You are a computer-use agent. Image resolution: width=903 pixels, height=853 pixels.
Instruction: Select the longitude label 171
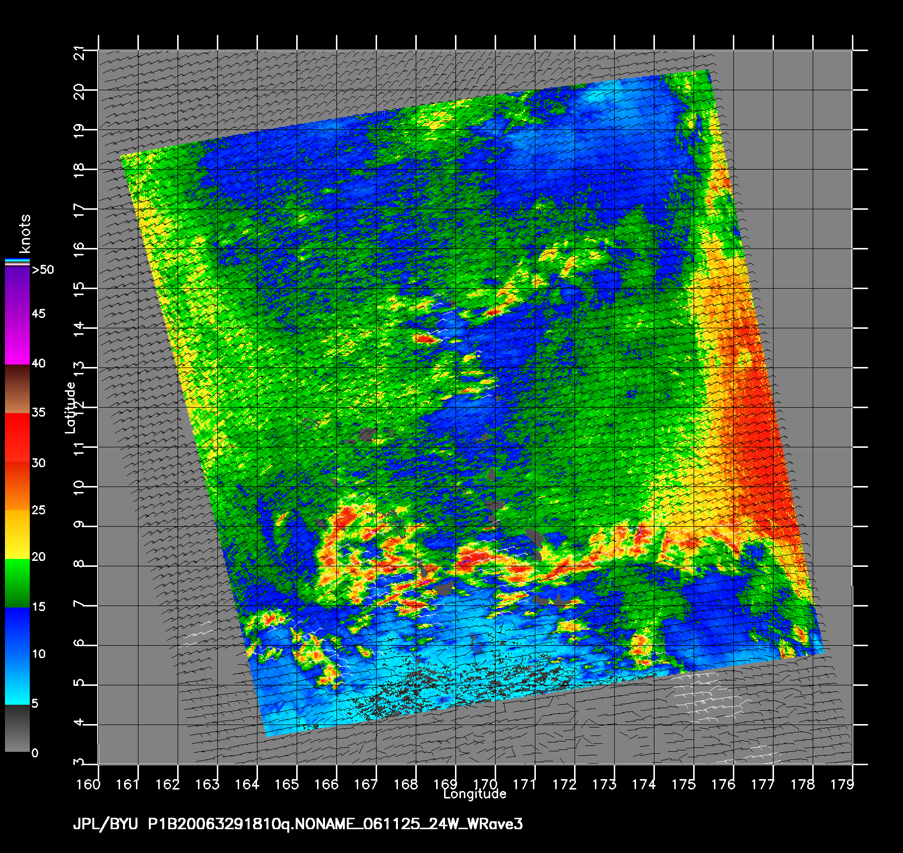point(525,784)
